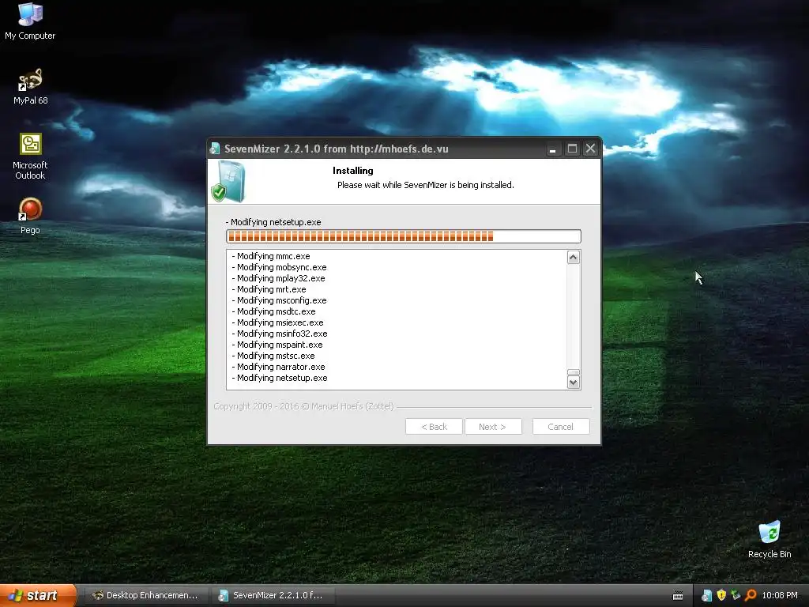Switch to Desktop Enhancements taskbar window
Viewport: 809px width, 607px height.
click(x=145, y=596)
